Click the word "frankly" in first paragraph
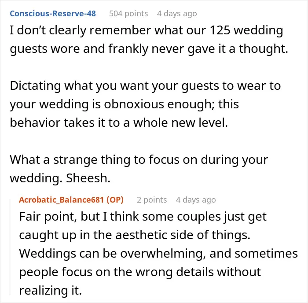Viewport: 308px width, 303px height. tap(128, 49)
